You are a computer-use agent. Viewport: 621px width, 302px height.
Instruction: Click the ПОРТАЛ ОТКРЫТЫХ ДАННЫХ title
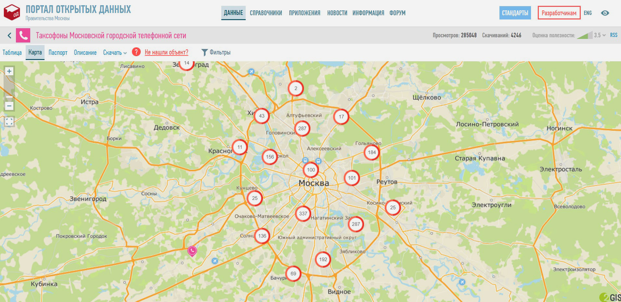point(78,9)
